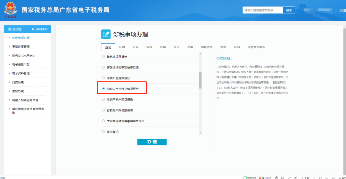Click the speaker sound icon in status bar
The height and width of the screenshot is (179, 346).
[x=333, y=178]
